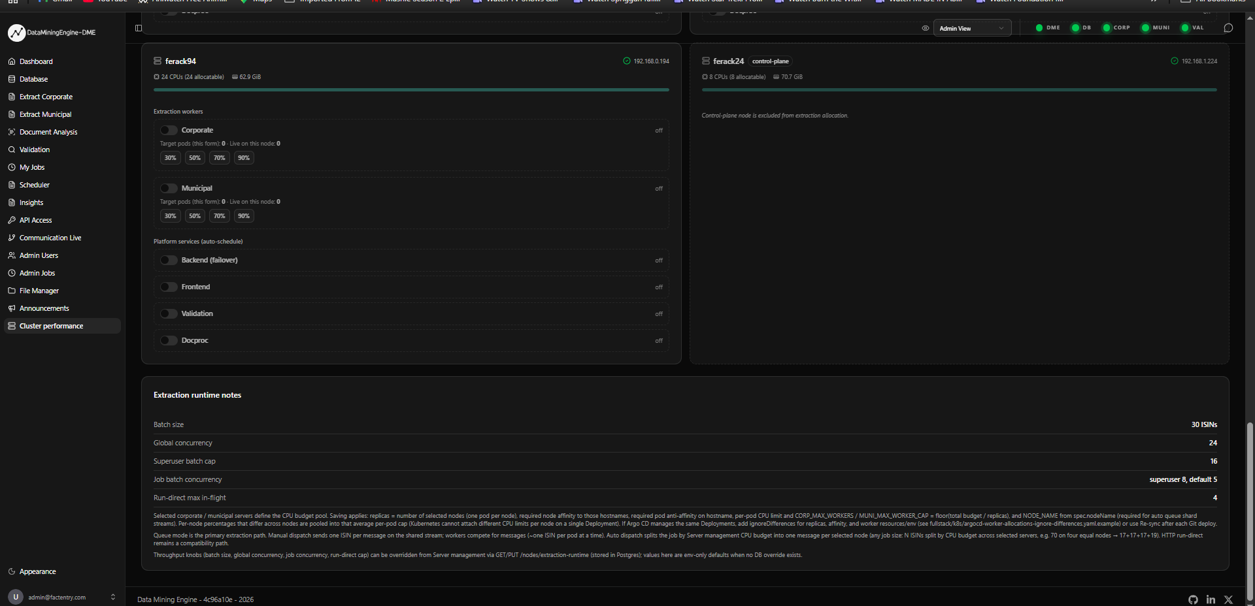
Task: Enable the Corporate extraction worker toggle
Action: point(169,131)
